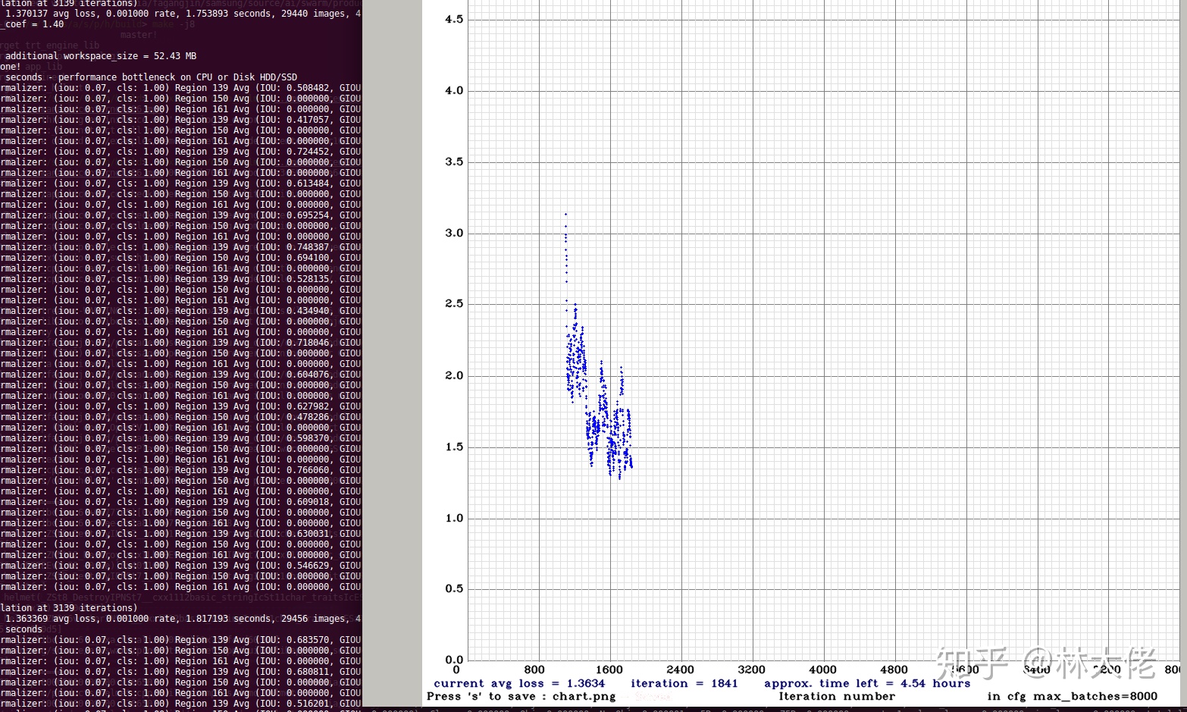Click the 'in cfg max_batches=8000' label

[1073, 696]
